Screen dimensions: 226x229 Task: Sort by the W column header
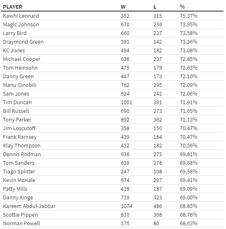[123, 7]
